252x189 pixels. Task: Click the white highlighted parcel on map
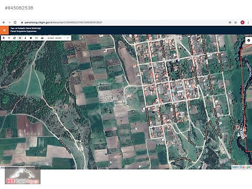click(x=105, y=96)
